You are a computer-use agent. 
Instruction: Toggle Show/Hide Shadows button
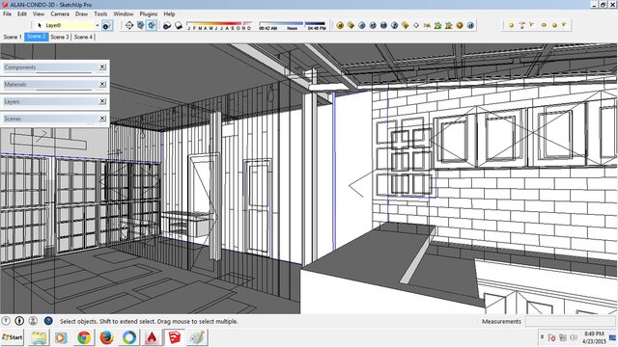(x=179, y=26)
